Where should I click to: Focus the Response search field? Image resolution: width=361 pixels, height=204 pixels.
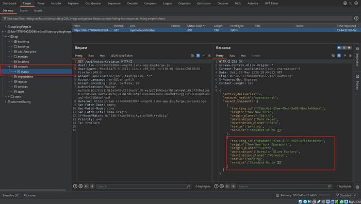pos(285,186)
